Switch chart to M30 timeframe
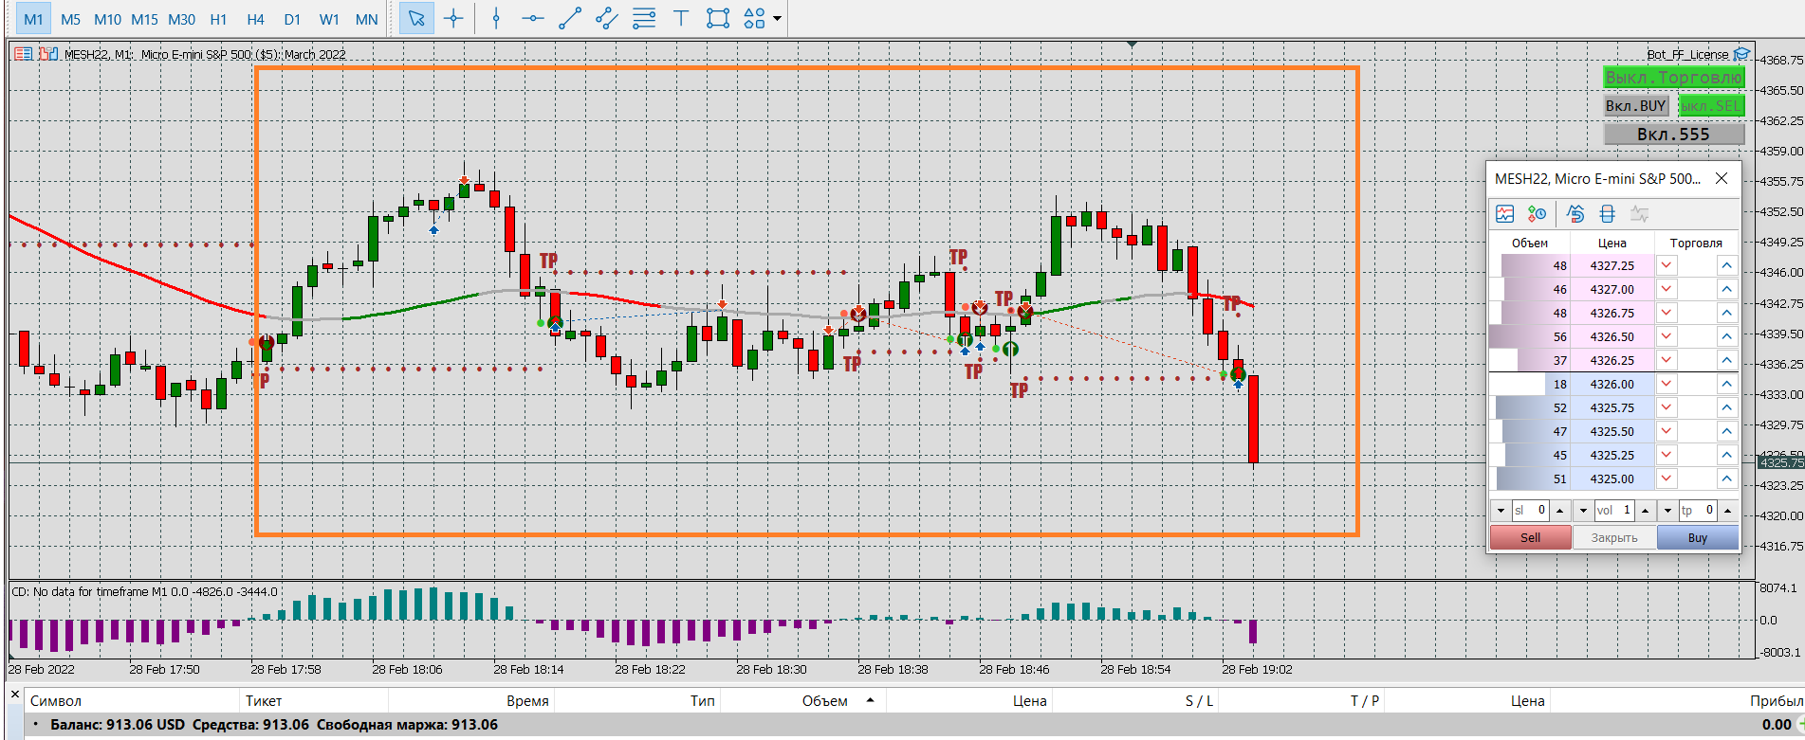 click(x=181, y=19)
